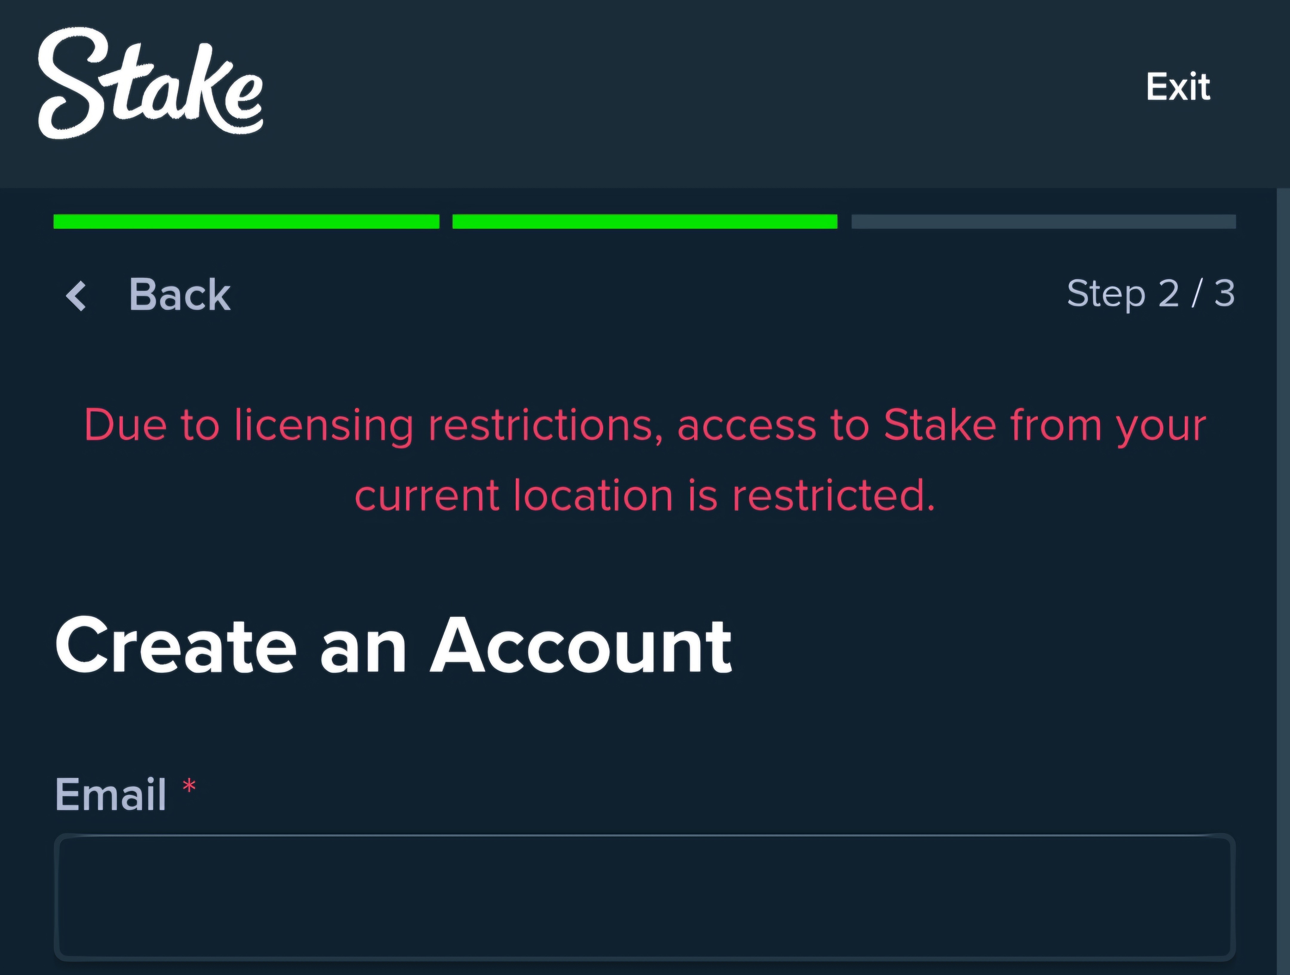The width and height of the screenshot is (1290, 975).
Task: Go back using the Back text link
Action: tap(180, 294)
